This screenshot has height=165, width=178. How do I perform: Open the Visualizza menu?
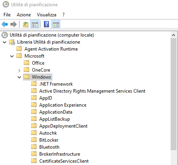tap(47, 15)
